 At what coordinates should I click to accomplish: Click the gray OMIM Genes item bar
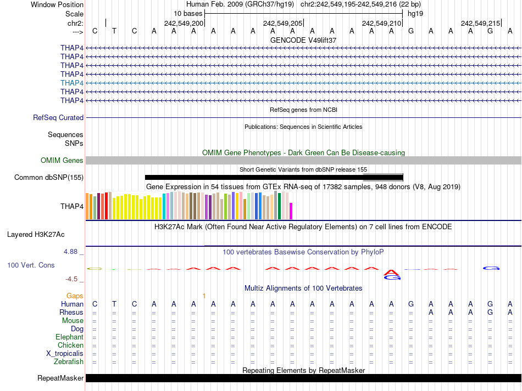click(303, 160)
